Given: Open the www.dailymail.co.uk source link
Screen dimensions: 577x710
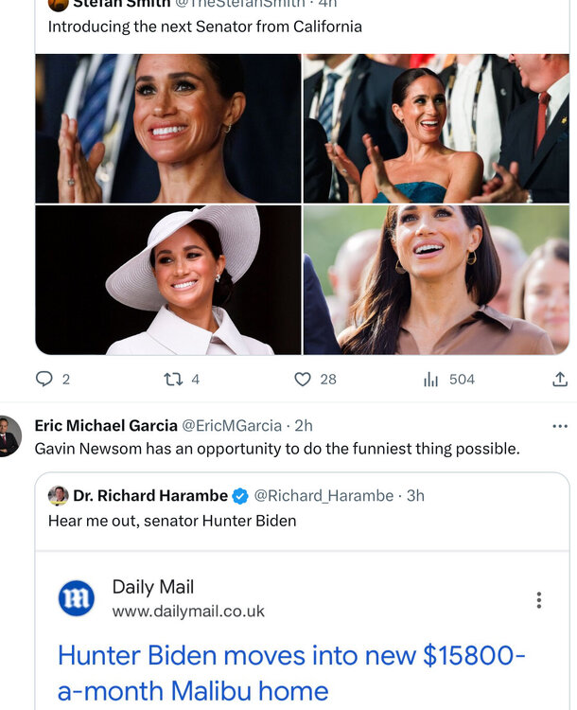Looking at the screenshot, I should click(188, 612).
